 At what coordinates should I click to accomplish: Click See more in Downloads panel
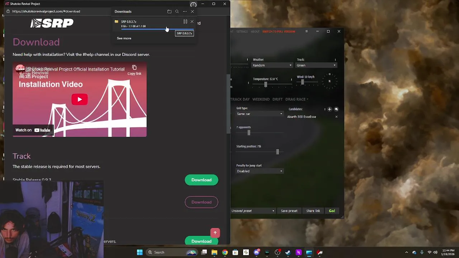(124, 38)
